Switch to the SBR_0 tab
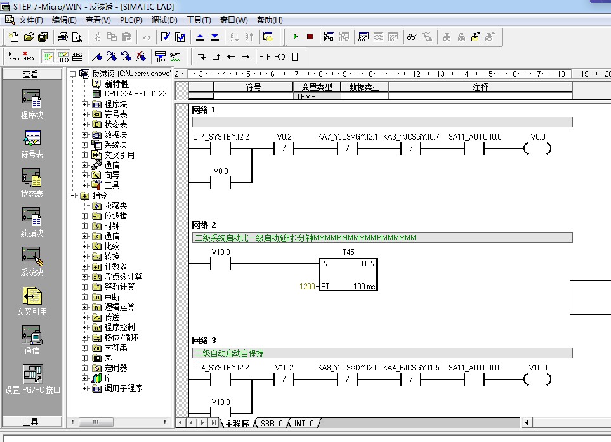611x442 pixels. coord(272,424)
